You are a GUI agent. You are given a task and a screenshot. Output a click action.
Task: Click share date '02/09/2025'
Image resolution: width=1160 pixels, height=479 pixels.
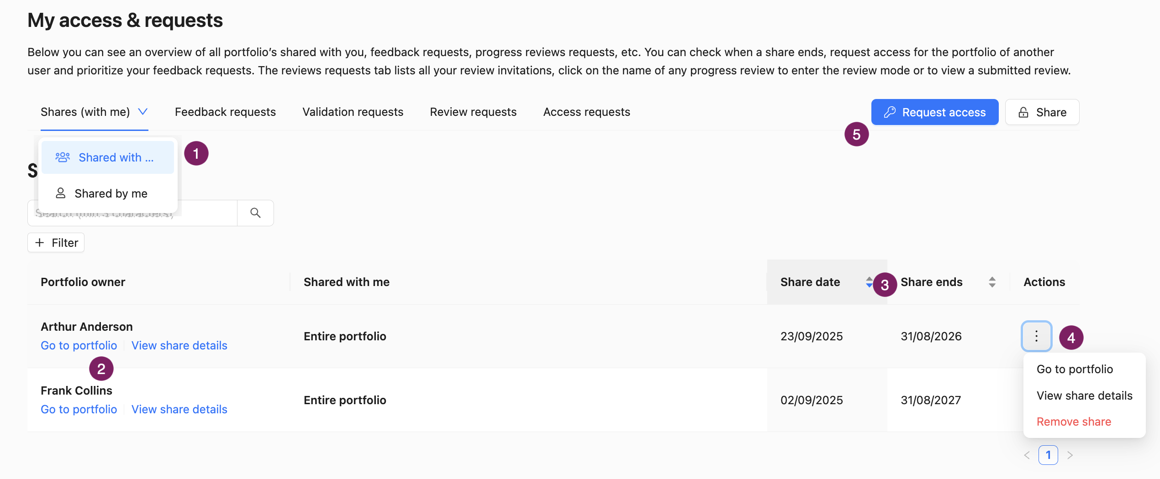tap(812, 400)
